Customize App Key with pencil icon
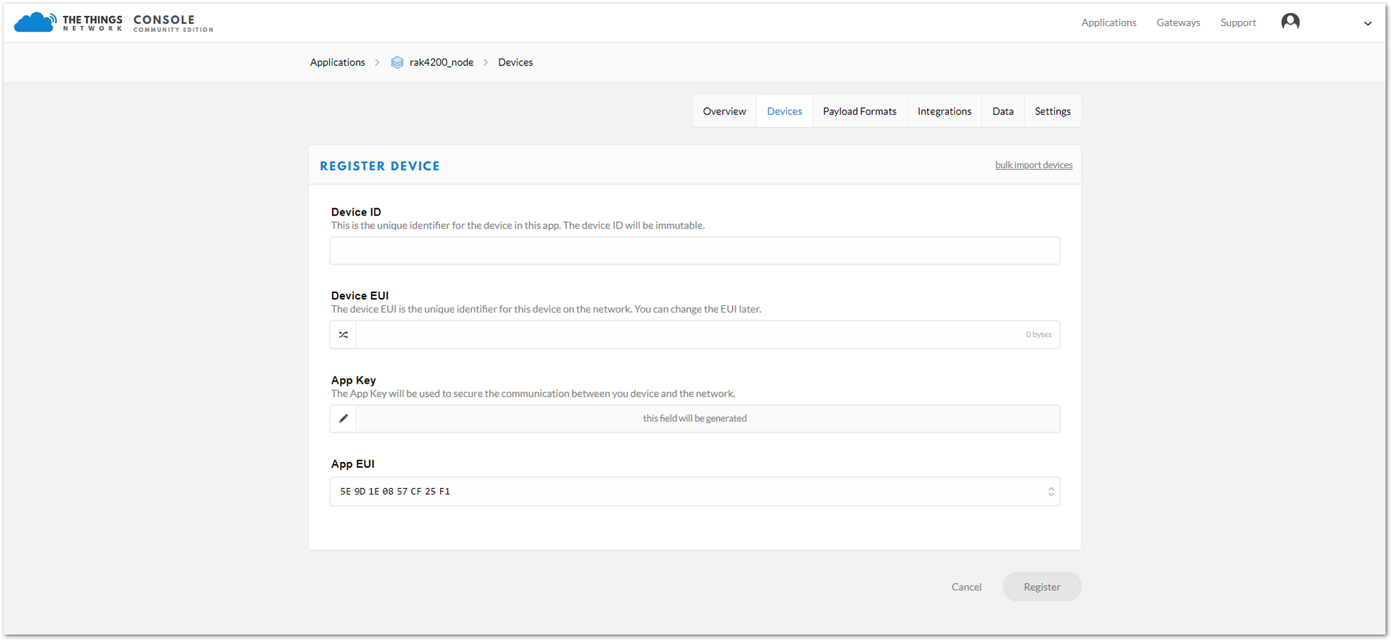This screenshot has width=1392, height=641. 343,419
